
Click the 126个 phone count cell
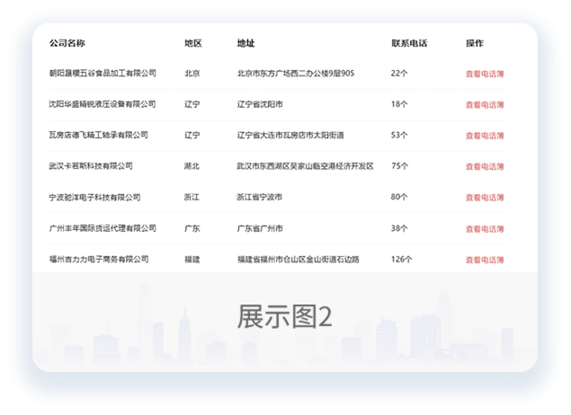[x=402, y=260]
